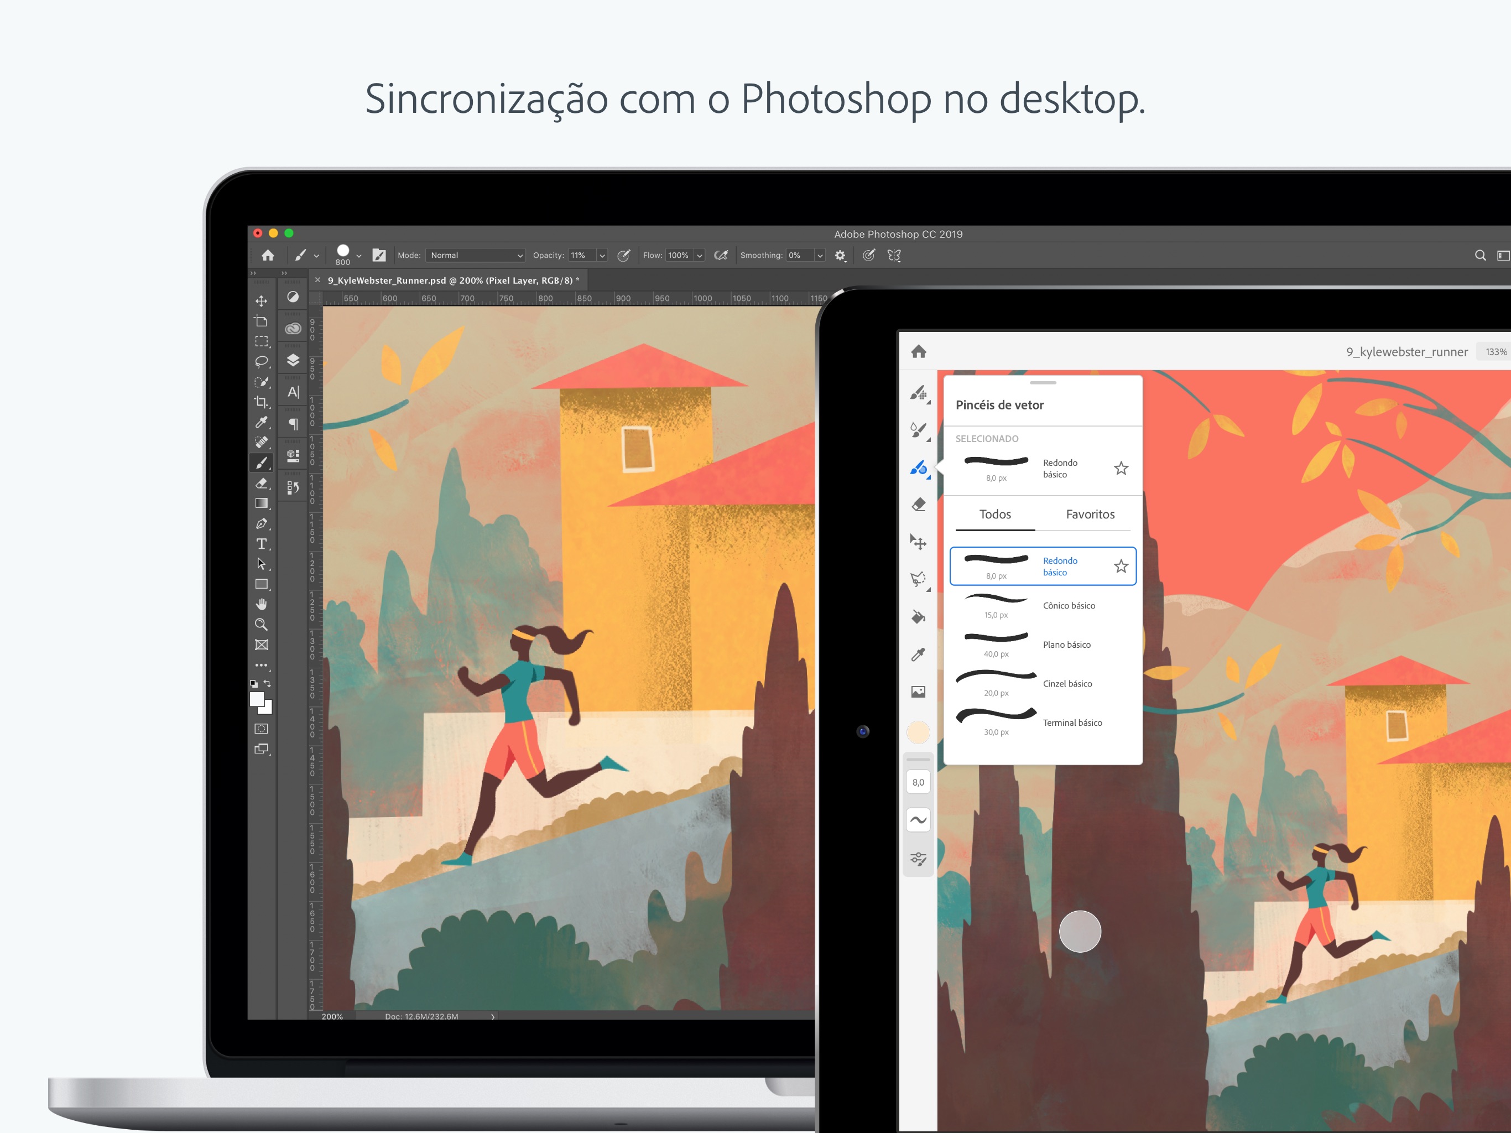This screenshot has height=1133, width=1511.
Task: Select the Gradient tool in Photoshop
Action: (x=261, y=503)
